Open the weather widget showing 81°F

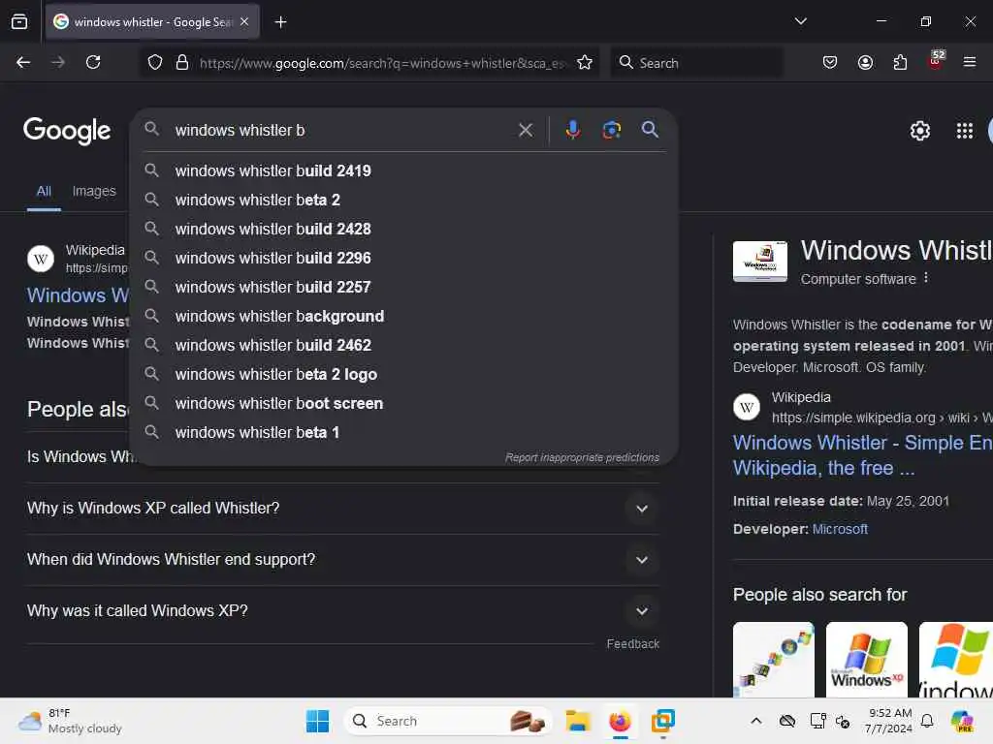click(70, 721)
